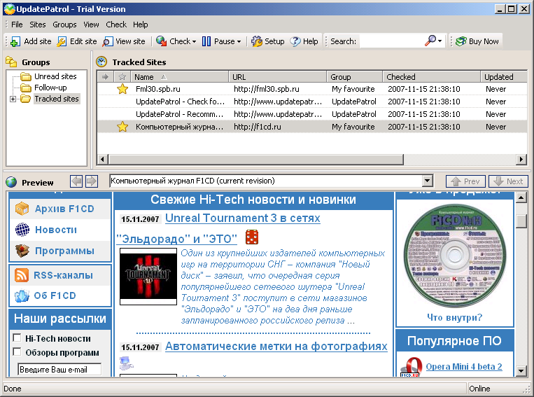
Task: Open the Opera Mini 4 beta 2 link
Action: tap(464, 367)
